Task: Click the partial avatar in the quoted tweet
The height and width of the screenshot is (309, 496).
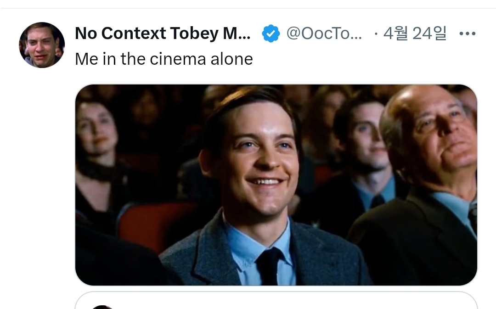Action: [x=103, y=307]
